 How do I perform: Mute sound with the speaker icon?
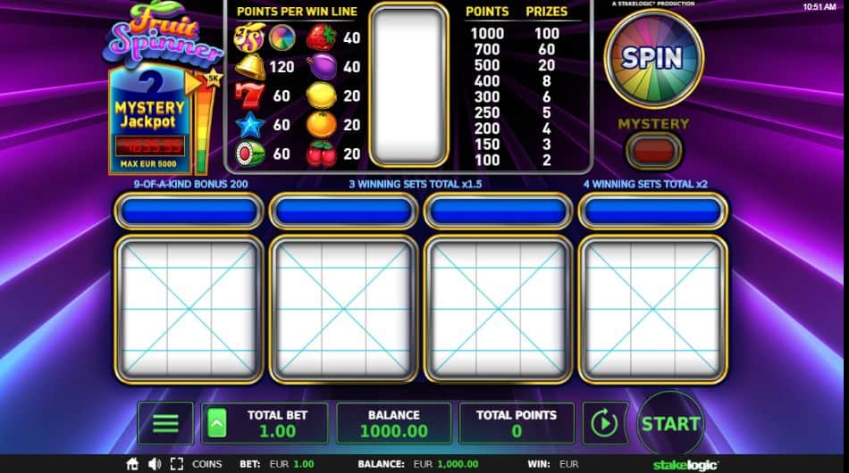click(x=155, y=464)
